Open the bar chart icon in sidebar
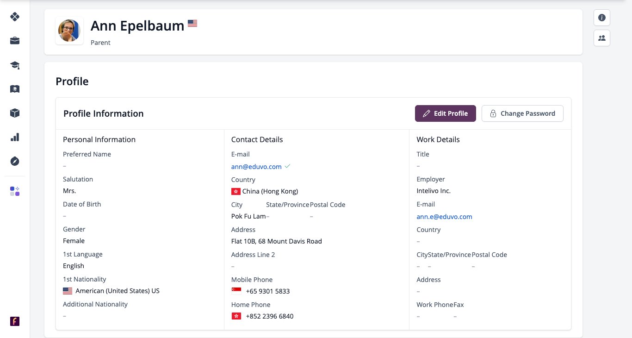The width and height of the screenshot is (632, 338). (x=15, y=137)
